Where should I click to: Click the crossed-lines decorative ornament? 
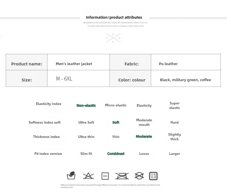click(x=113, y=38)
